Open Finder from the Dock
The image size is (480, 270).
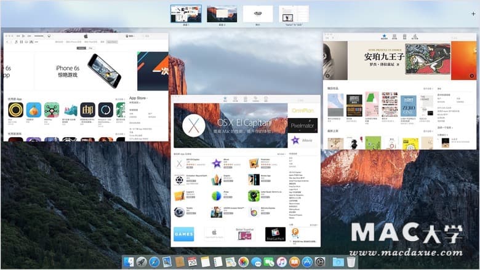pyautogui.click(x=129, y=262)
